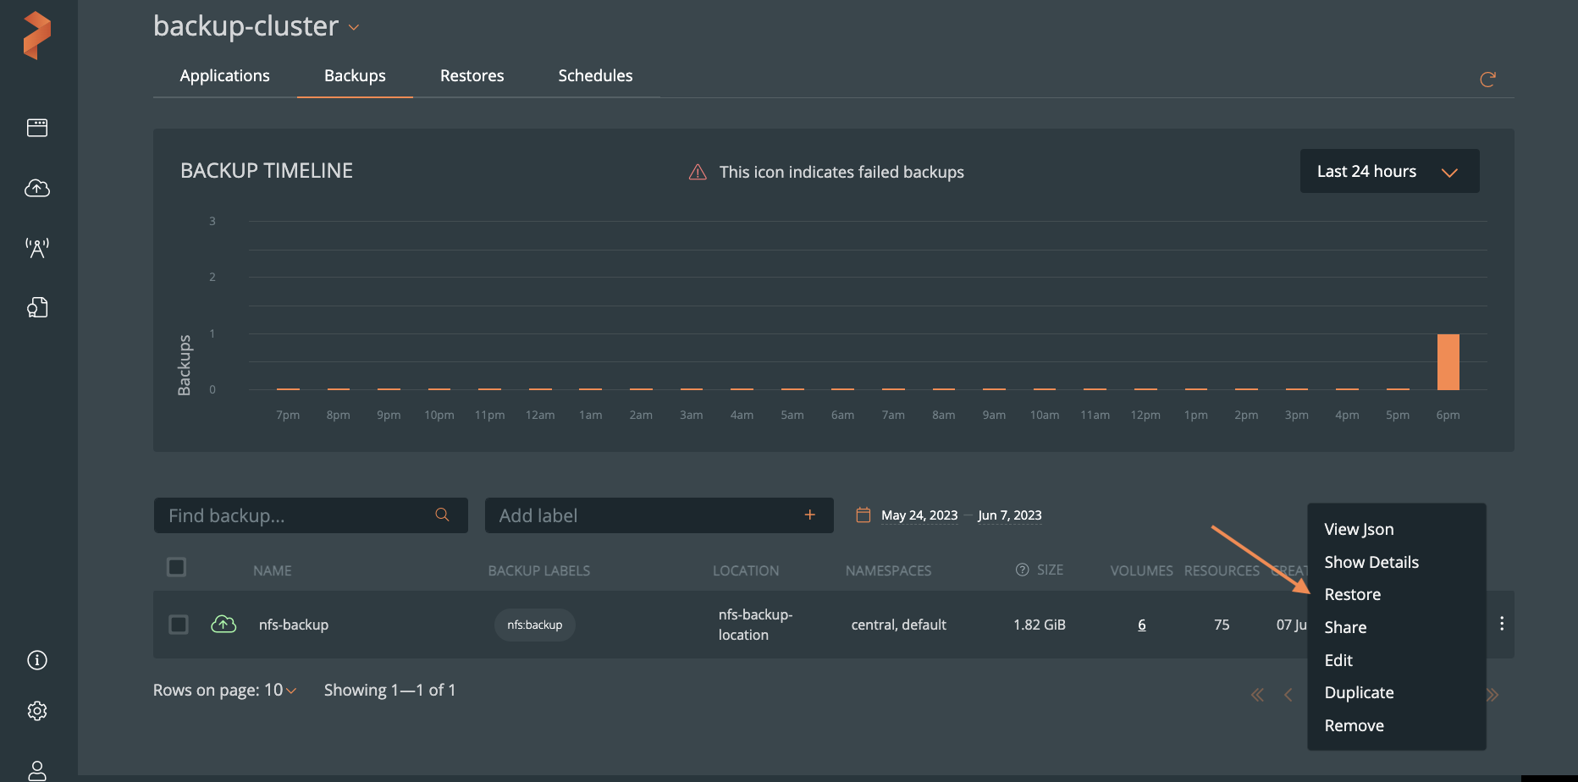Select Restore from the context menu

(1352, 594)
